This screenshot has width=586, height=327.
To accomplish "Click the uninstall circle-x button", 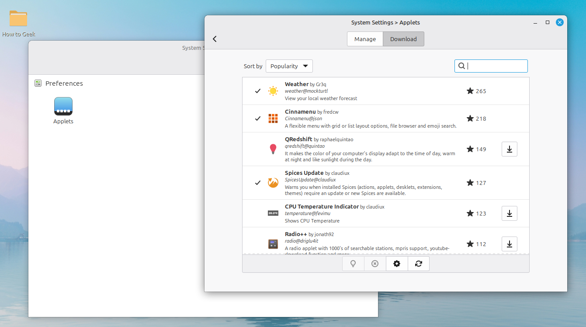I will pyautogui.click(x=375, y=264).
